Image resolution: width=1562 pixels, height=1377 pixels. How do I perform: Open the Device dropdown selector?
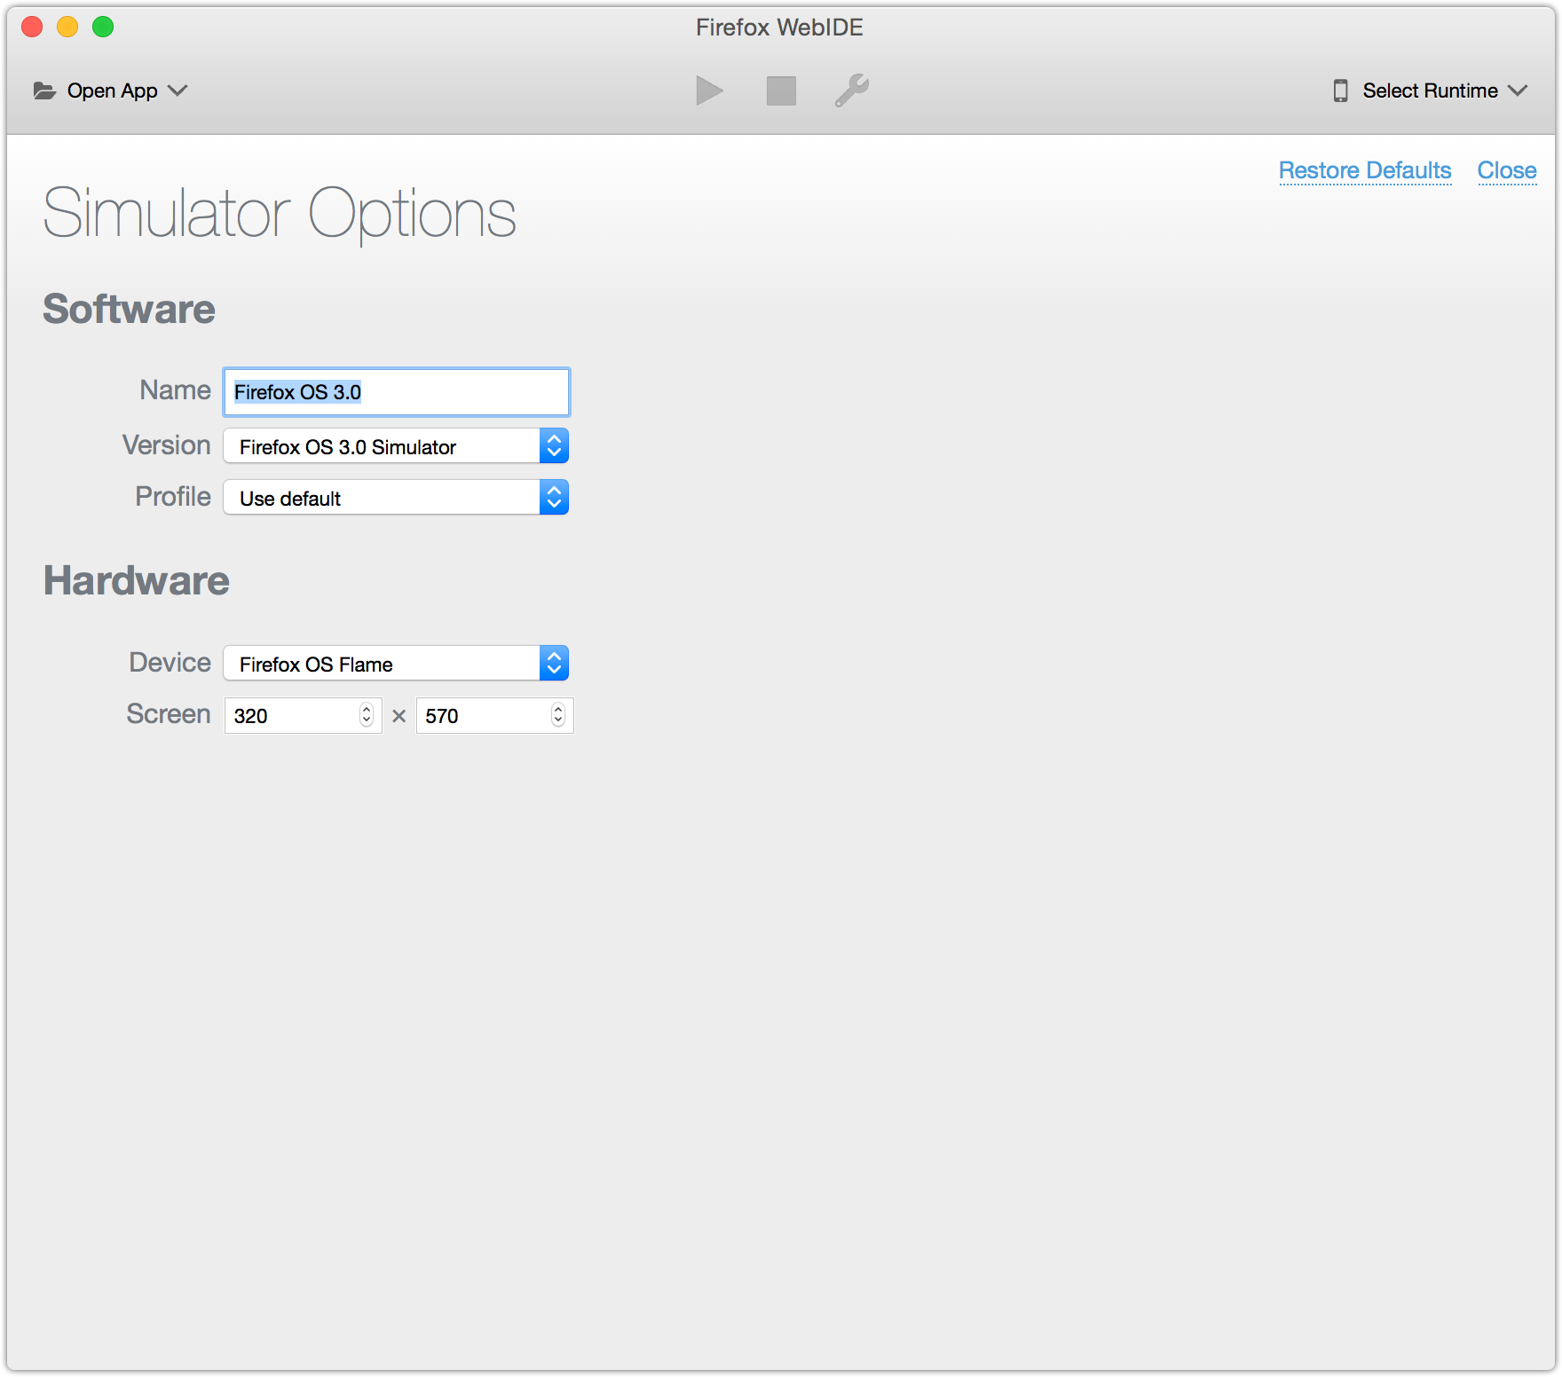coord(396,664)
